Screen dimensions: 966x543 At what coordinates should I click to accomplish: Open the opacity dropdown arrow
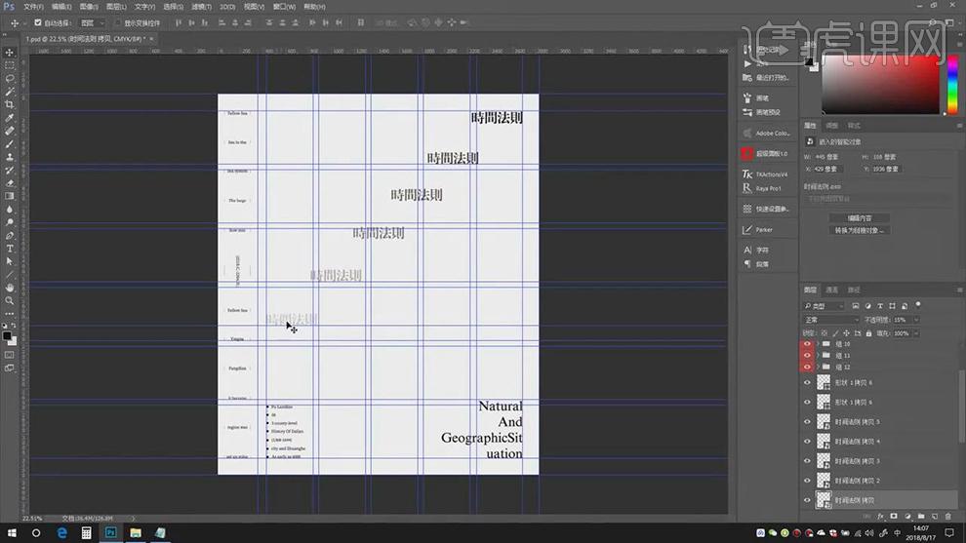[916, 320]
